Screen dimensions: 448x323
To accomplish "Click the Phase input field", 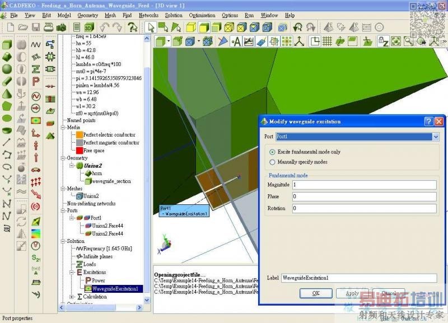I will tap(365, 196).
